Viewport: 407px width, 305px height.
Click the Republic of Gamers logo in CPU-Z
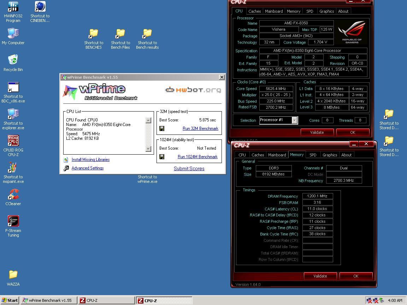click(x=352, y=32)
